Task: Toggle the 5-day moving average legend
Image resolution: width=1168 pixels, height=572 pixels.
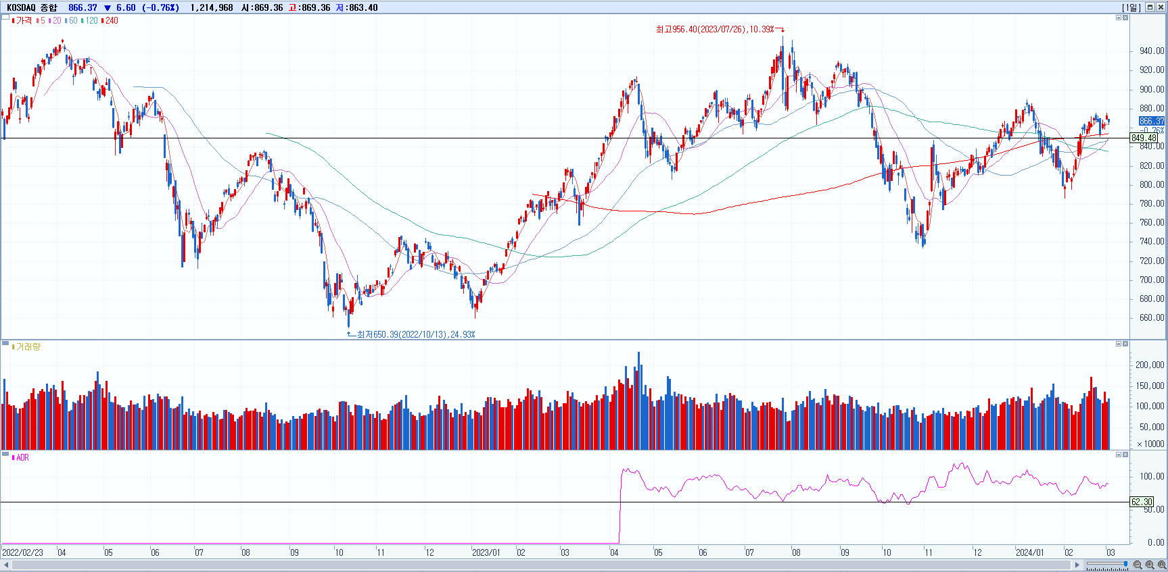Action: 41,21
